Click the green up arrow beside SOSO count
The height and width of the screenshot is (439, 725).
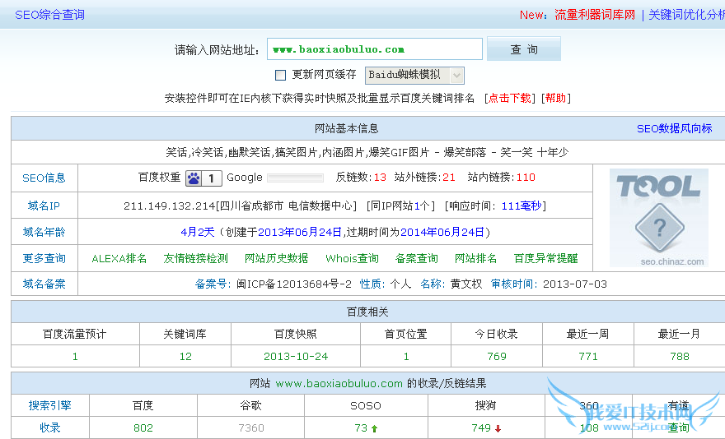click(375, 428)
